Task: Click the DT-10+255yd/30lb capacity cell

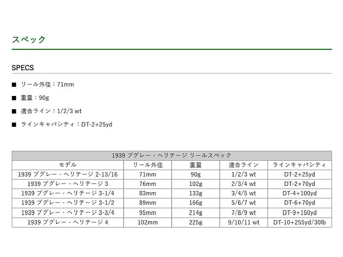Action: tap(299, 222)
